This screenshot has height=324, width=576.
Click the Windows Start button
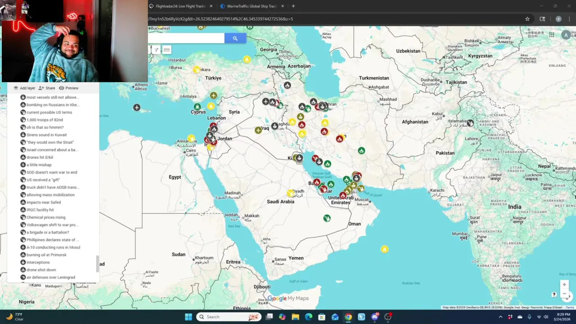pyautogui.click(x=189, y=317)
